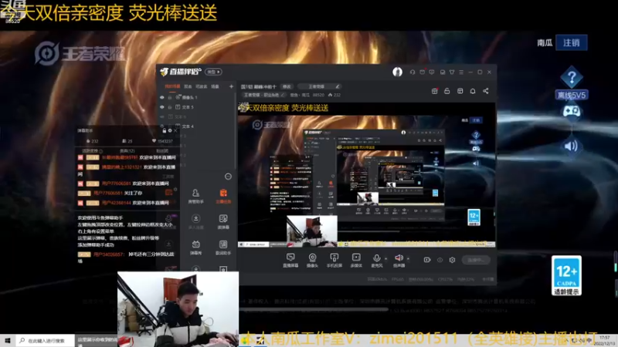This screenshot has width=618, height=347.
Task: Open the settings gear next to the live button
Action: coord(452,260)
